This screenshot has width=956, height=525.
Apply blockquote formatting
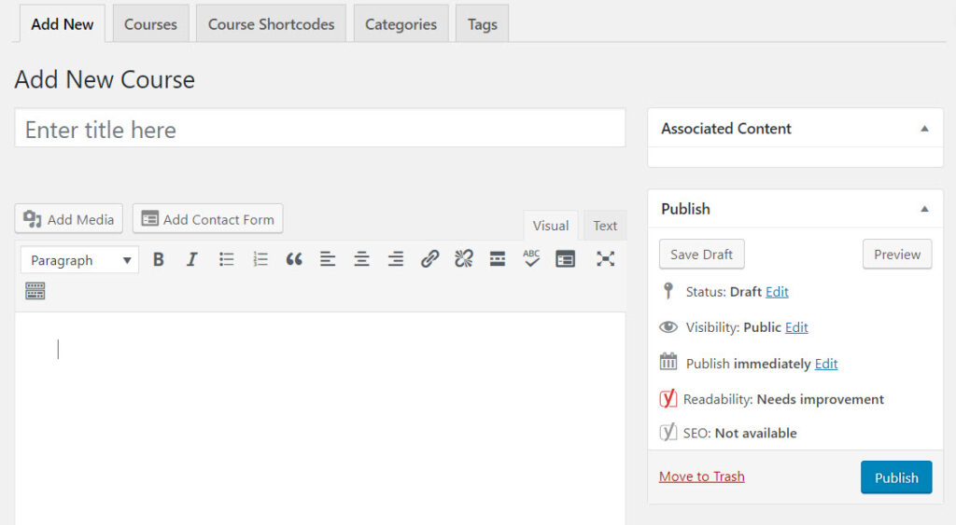tap(294, 260)
